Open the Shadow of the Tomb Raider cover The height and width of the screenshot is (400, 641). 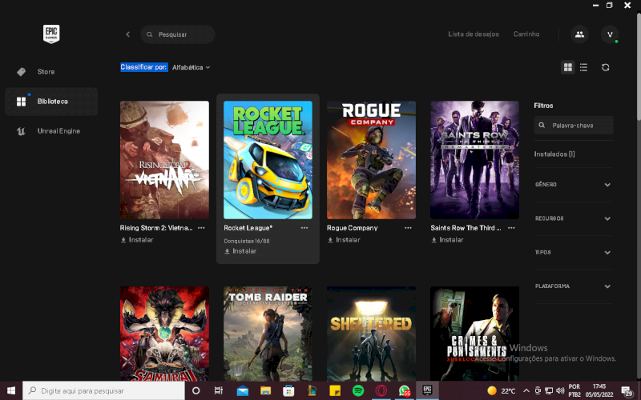(268, 334)
